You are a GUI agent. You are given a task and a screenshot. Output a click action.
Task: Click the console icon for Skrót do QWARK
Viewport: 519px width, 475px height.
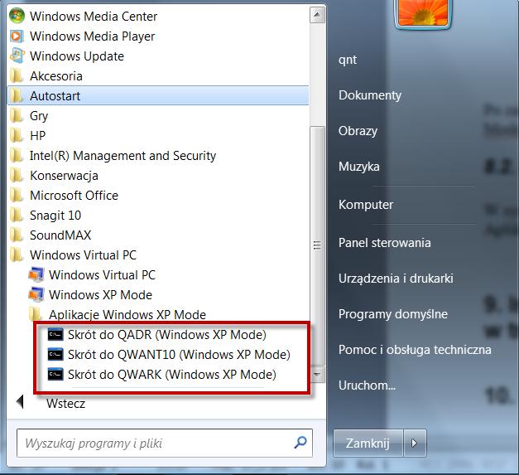(55, 375)
